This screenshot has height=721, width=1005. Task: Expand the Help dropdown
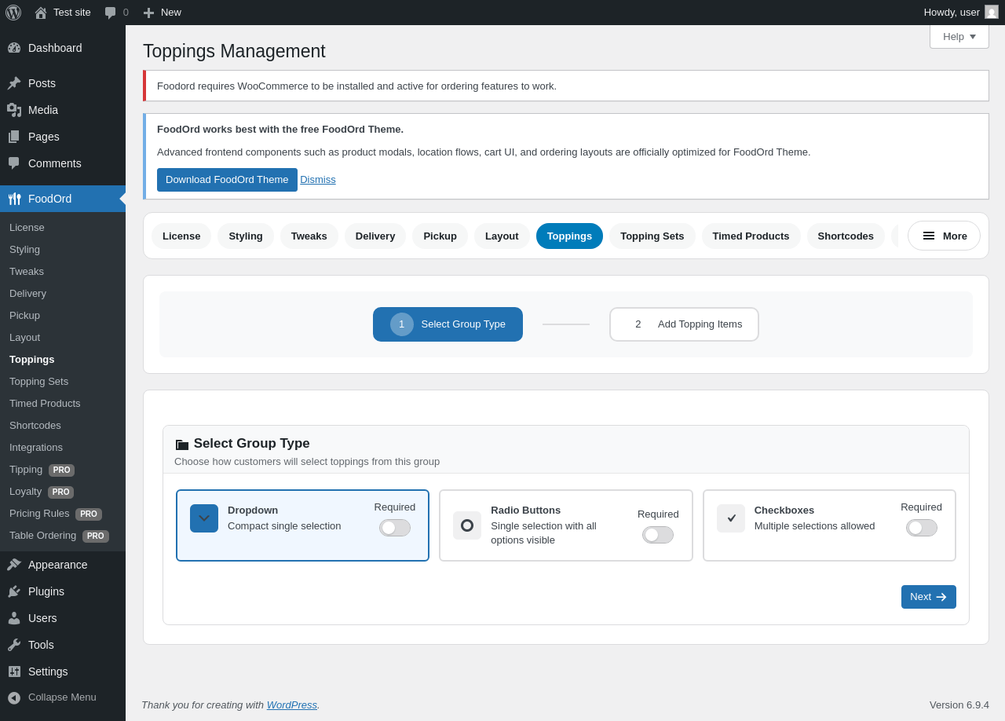959,36
